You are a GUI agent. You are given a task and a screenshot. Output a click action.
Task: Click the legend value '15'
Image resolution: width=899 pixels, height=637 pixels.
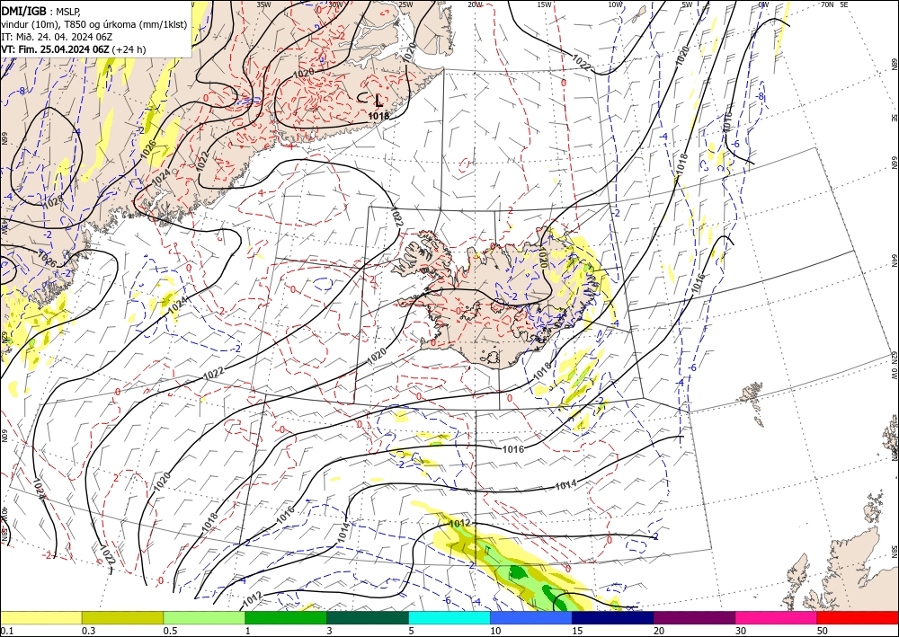[x=577, y=631]
